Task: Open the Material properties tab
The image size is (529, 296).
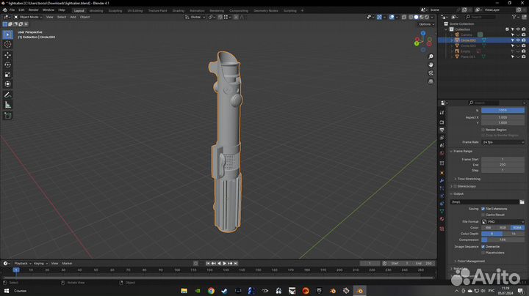Action: (x=442, y=219)
